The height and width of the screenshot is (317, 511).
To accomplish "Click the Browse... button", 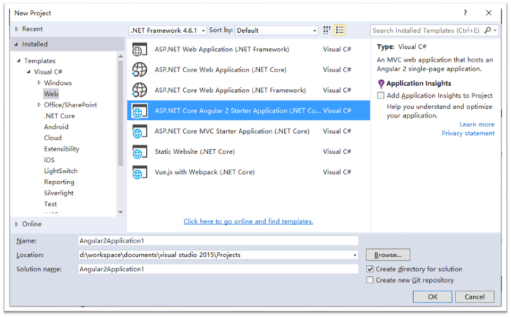I will [x=388, y=255].
